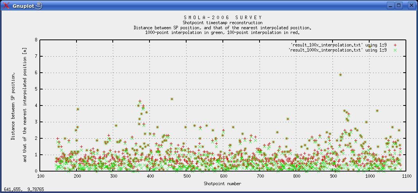This screenshot has width=418, height=193.
Task: Select the red outlier near 6 m at shotpoint 920
Action: point(340,75)
